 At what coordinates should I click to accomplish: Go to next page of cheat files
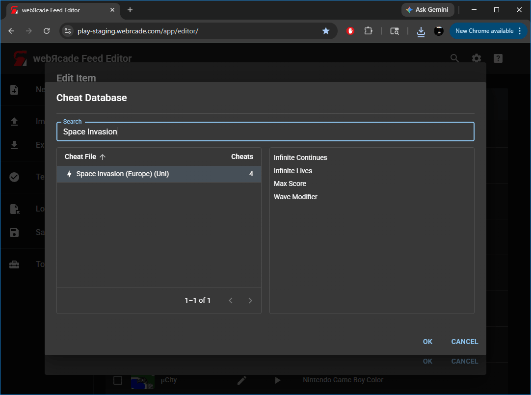pyautogui.click(x=250, y=300)
